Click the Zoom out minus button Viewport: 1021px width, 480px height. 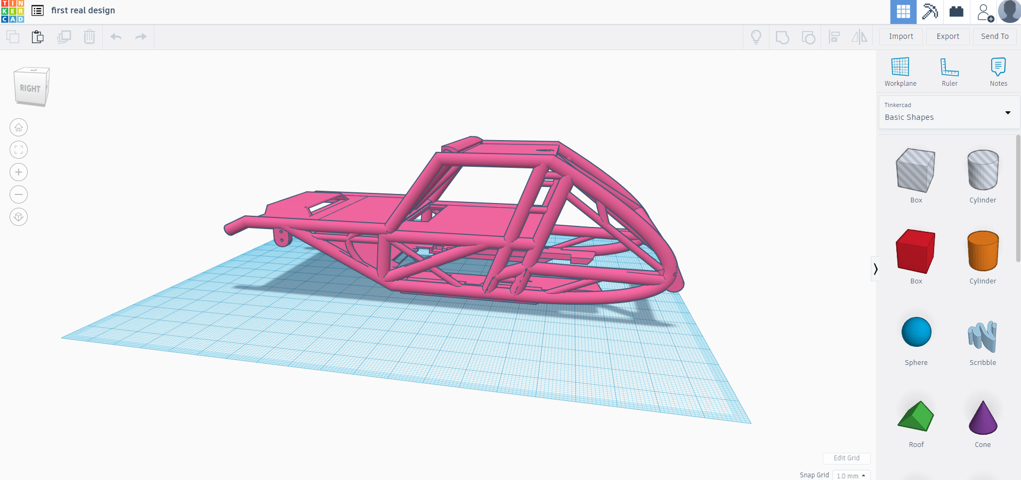click(19, 194)
